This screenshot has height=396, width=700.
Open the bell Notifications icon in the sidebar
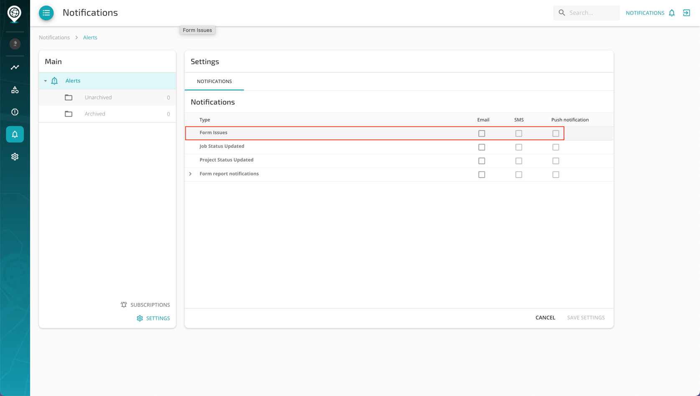point(15,134)
